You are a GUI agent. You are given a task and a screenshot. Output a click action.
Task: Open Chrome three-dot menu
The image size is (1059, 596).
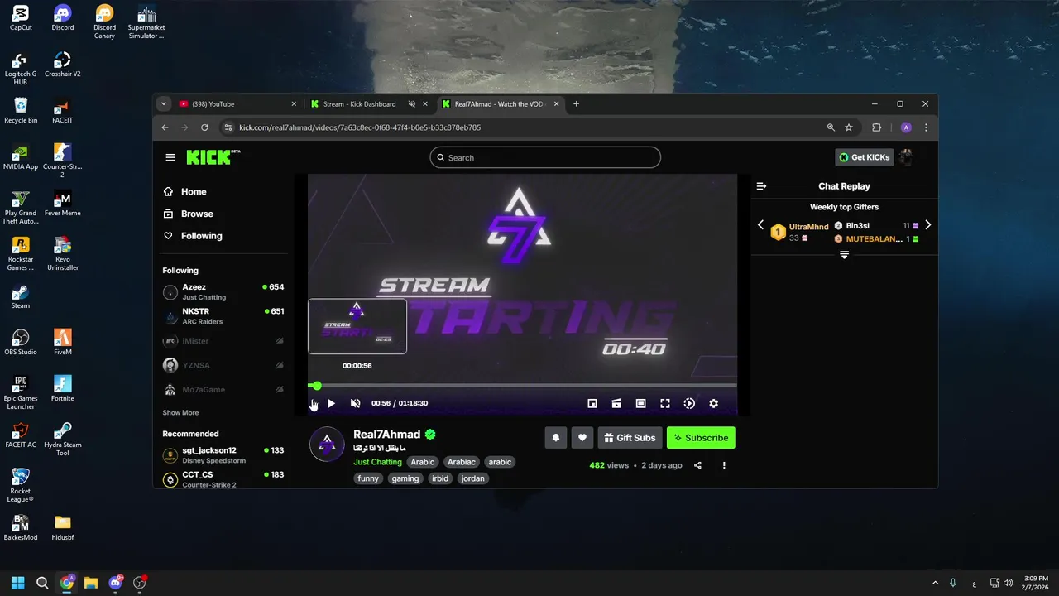point(926,127)
